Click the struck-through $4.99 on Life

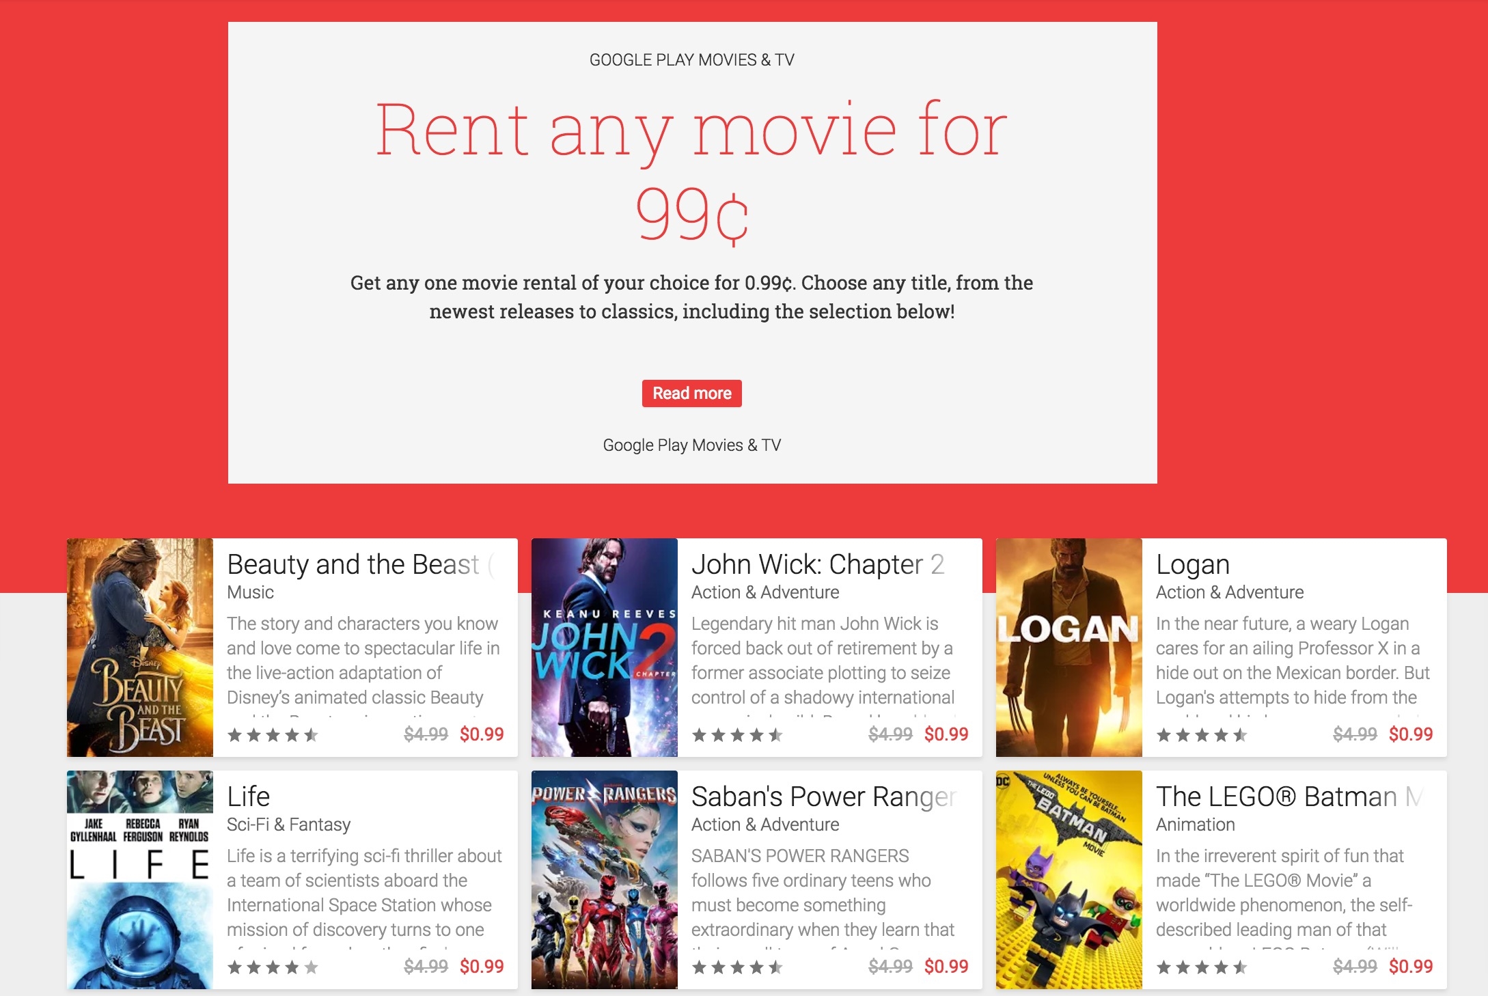pyautogui.click(x=426, y=967)
